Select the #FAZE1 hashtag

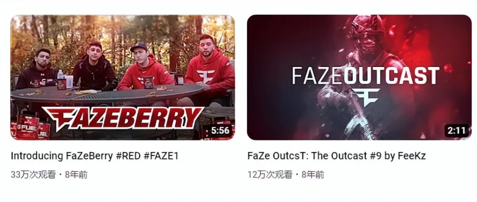160,156
